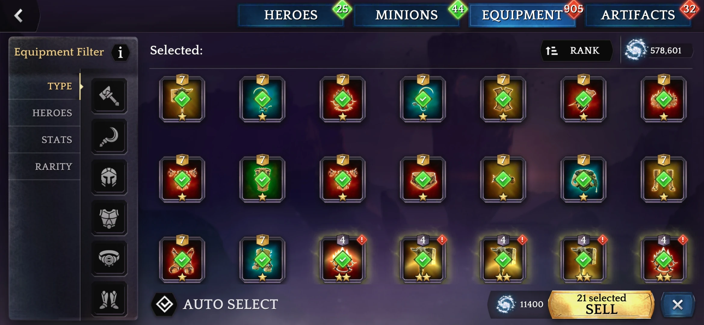Sell the 21 selected items
The width and height of the screenshot is (704, 325).
[x=601, y=305]
